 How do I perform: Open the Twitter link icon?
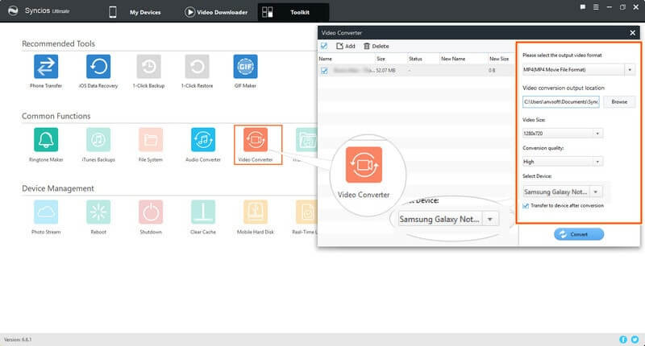coord(635,340)
